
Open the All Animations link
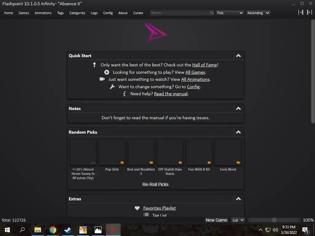pyautogui.click(x=195, y=79)
